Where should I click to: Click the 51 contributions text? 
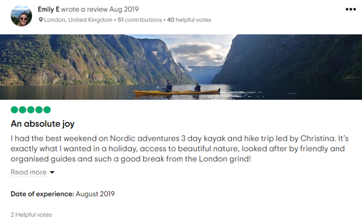140,20
